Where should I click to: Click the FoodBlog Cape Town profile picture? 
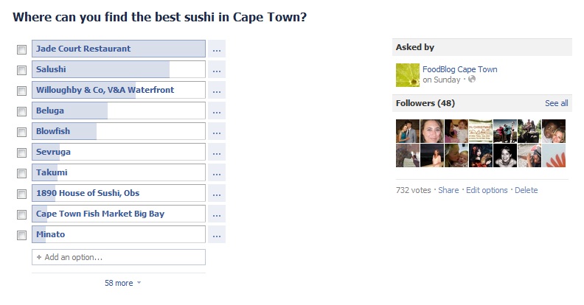point(408,75)
